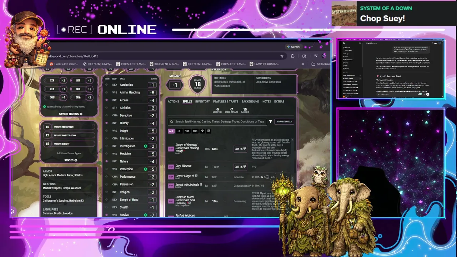
Task: Show more bookmarks with overflow chevron
Action: point(303,64)
